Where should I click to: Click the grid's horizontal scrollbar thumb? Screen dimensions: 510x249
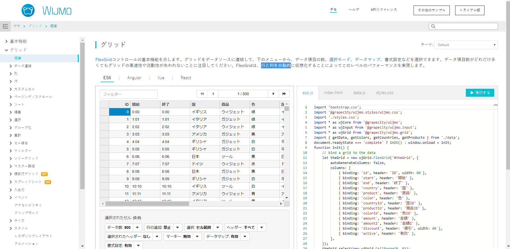click(147, 204)
